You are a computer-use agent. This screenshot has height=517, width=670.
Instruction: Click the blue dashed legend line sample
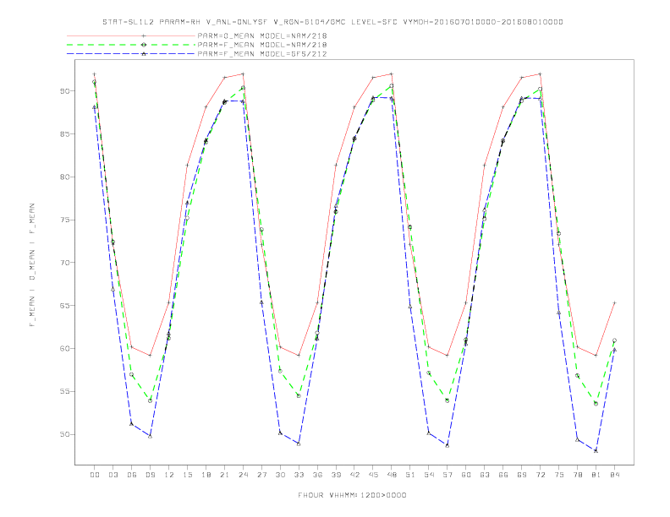(x=131, y=54)
